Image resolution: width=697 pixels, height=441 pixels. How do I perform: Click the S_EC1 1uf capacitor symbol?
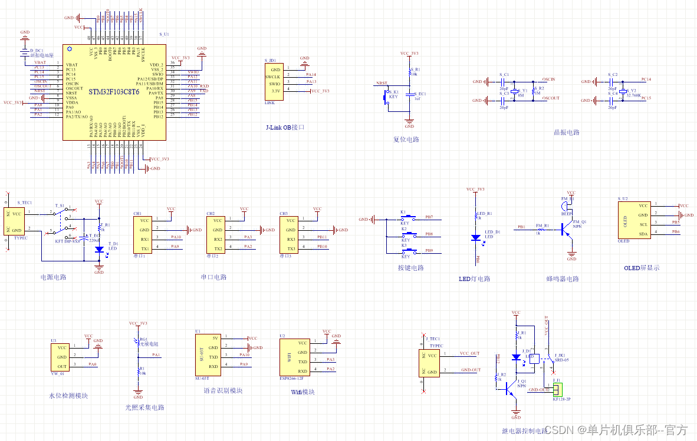409,95
